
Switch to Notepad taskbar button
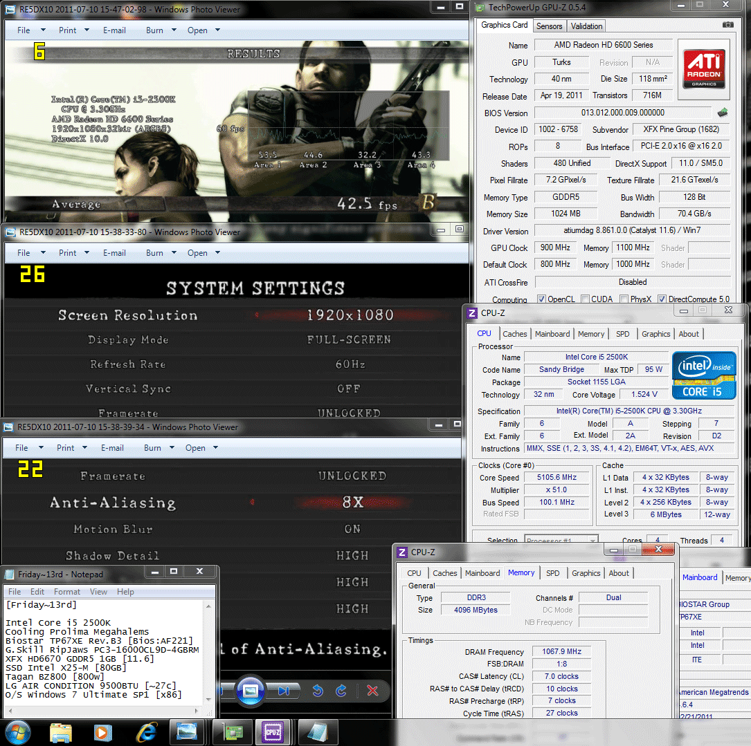point(316,732)
